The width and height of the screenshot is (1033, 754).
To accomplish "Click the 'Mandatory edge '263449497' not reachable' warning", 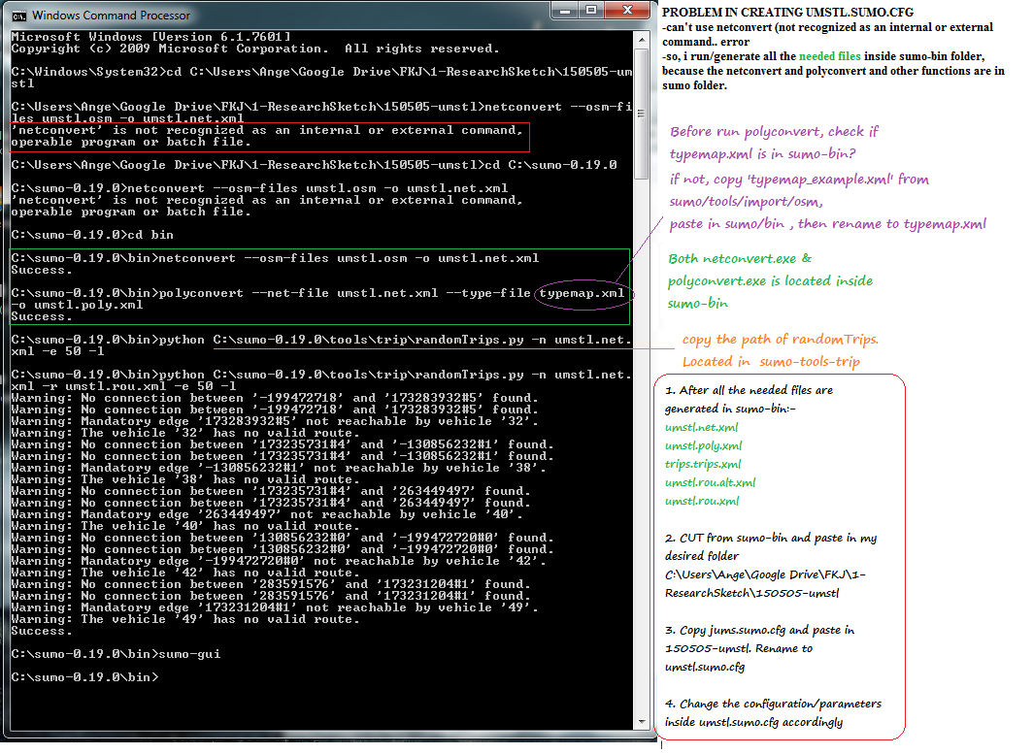I will (267, 514).
